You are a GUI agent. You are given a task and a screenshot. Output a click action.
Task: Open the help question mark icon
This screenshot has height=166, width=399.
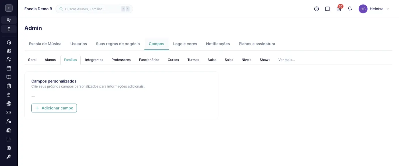click(316, 9)
